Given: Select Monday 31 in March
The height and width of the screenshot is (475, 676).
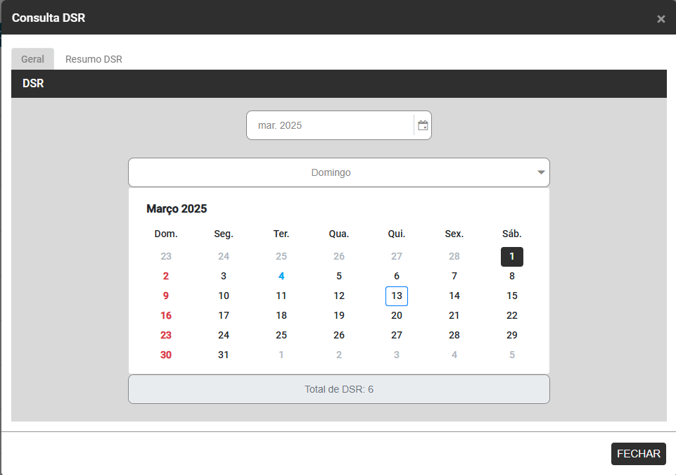Looking at the screenshot, I should click(x=223, y=355).
